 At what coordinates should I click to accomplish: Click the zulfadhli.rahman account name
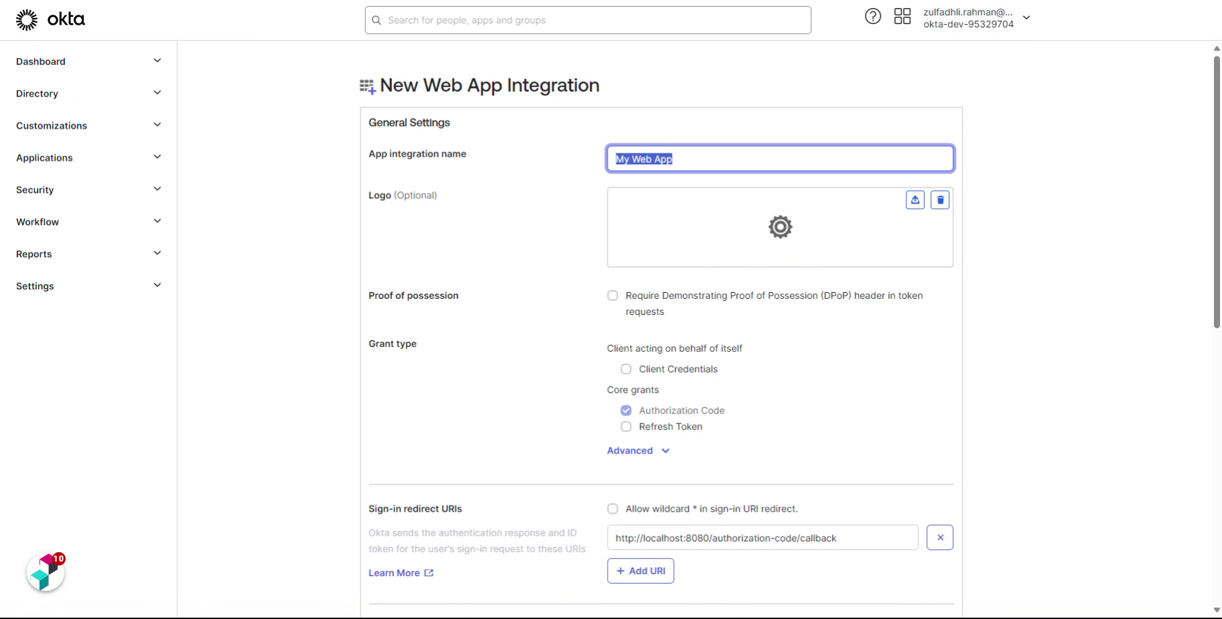[x=968, y=12]
